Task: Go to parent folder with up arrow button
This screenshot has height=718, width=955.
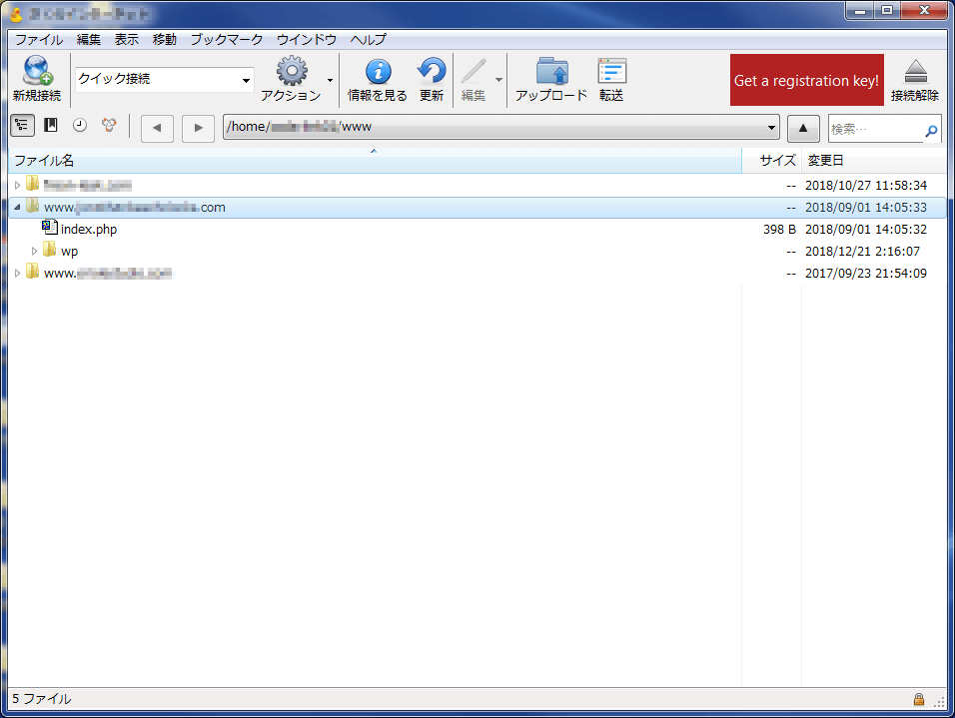Action: tap(803, 128)
